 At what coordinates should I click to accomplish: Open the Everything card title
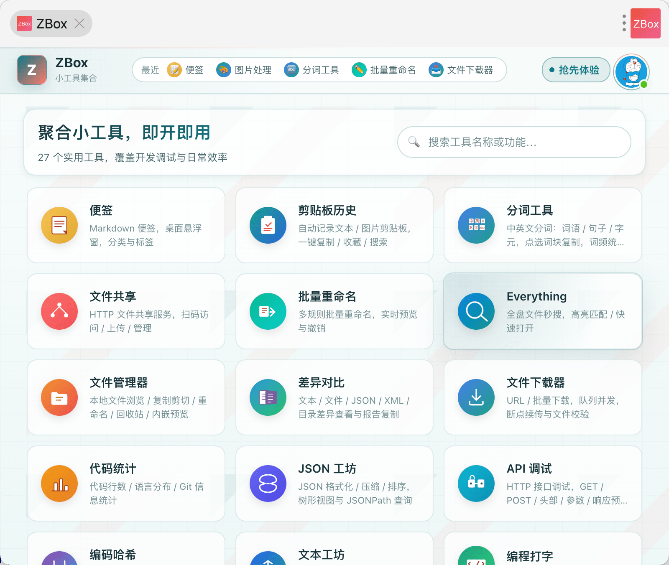pos(537,296)
